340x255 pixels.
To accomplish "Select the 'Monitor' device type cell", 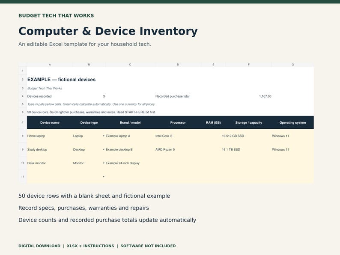I will click(x=89, y=163).
